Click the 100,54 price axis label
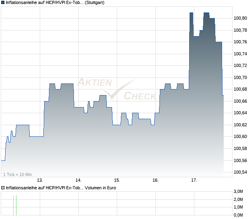Viewport: 249px width, 219px height. pyautogui.click(x=240, y=172)
